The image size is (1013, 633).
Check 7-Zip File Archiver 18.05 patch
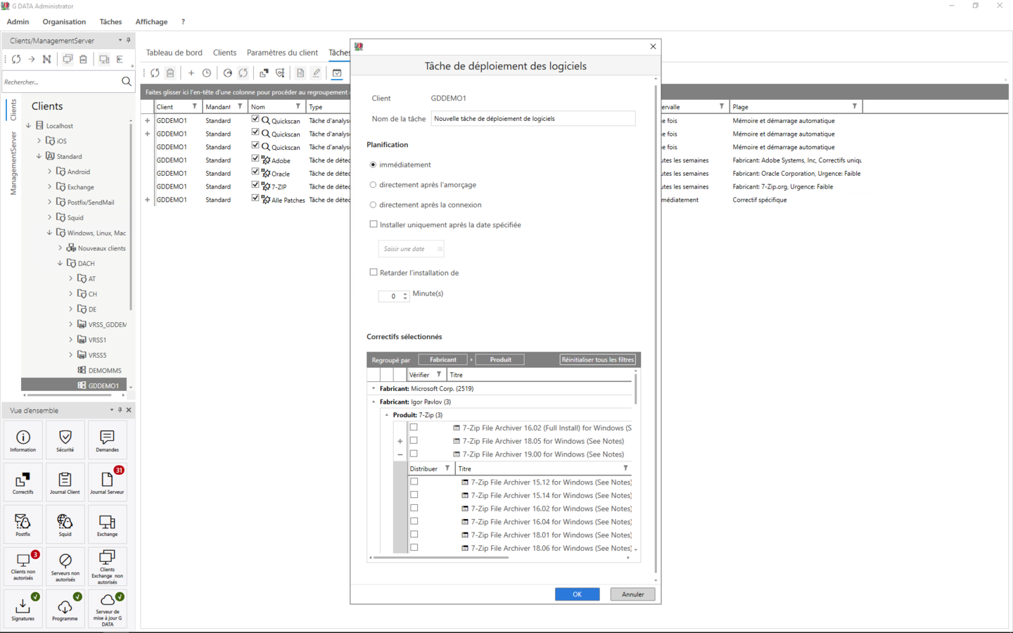pyautogui.click(x=414, y=440)
